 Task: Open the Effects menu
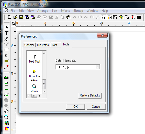(x=65, y=11)
